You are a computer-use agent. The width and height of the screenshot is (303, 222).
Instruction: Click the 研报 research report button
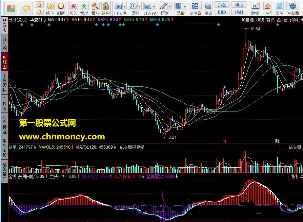pos(239,5)
